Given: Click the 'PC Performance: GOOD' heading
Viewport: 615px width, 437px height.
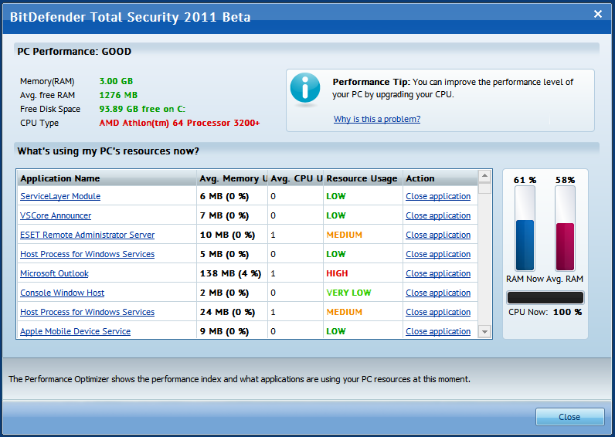Looking at the screenshot, I should pos(74,51).
